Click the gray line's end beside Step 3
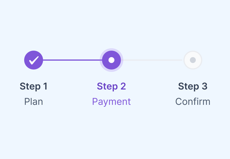This screenshot has width=230, height=159. pyautogui.click(x=180, y=60)
